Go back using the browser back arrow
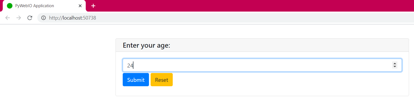 pos(7,18)
